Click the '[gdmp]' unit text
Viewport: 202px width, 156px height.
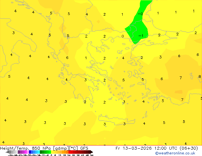(61, 148)
